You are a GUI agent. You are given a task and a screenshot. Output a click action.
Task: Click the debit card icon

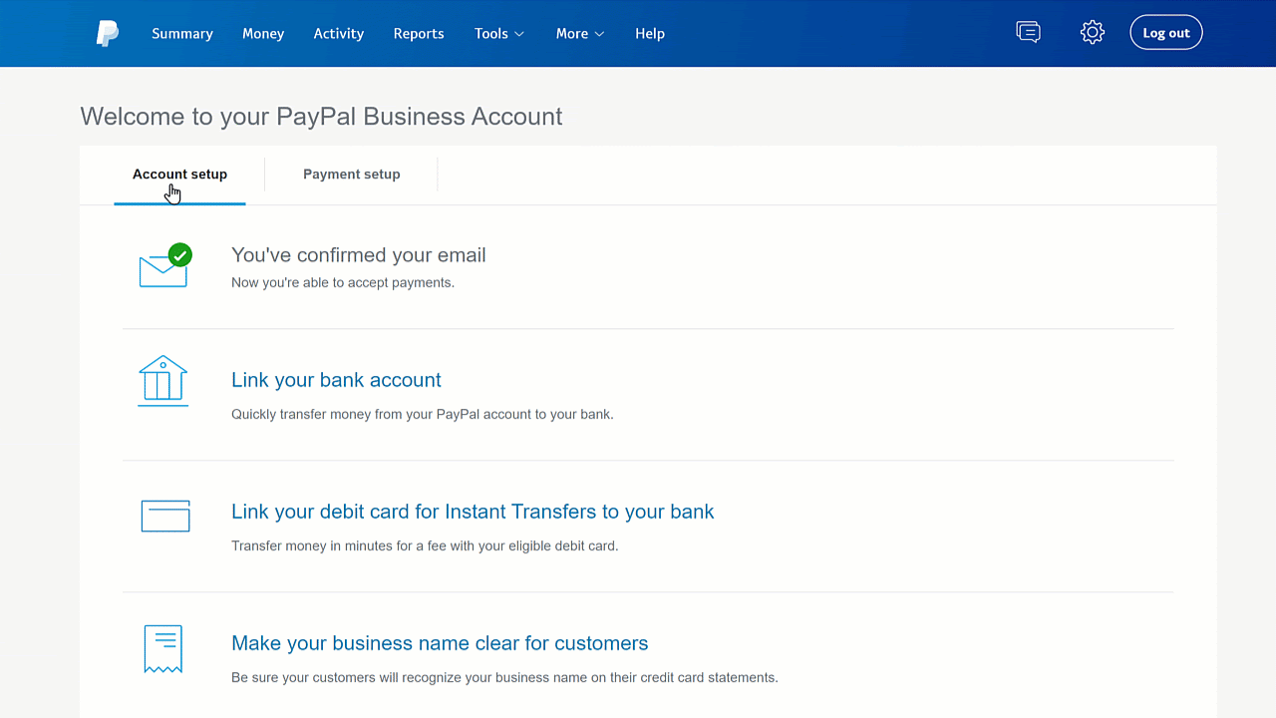[165, 516]
